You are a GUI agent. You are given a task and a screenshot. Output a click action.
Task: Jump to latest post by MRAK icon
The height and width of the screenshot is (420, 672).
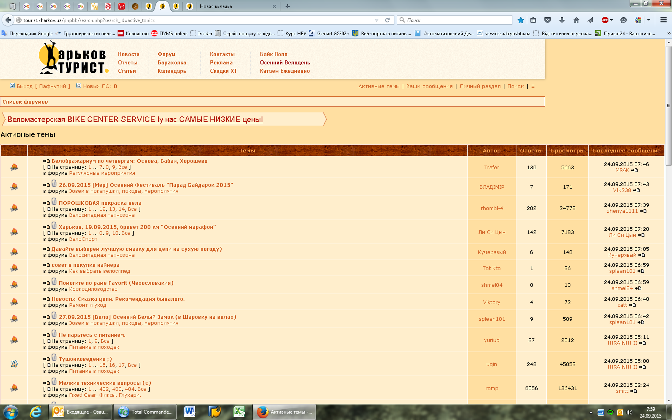point(634,170)
